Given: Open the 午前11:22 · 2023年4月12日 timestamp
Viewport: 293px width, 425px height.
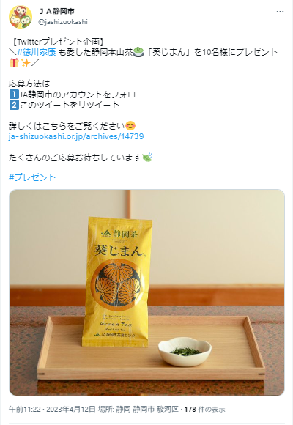Looking at the screenshot, I should click(52, 409).
